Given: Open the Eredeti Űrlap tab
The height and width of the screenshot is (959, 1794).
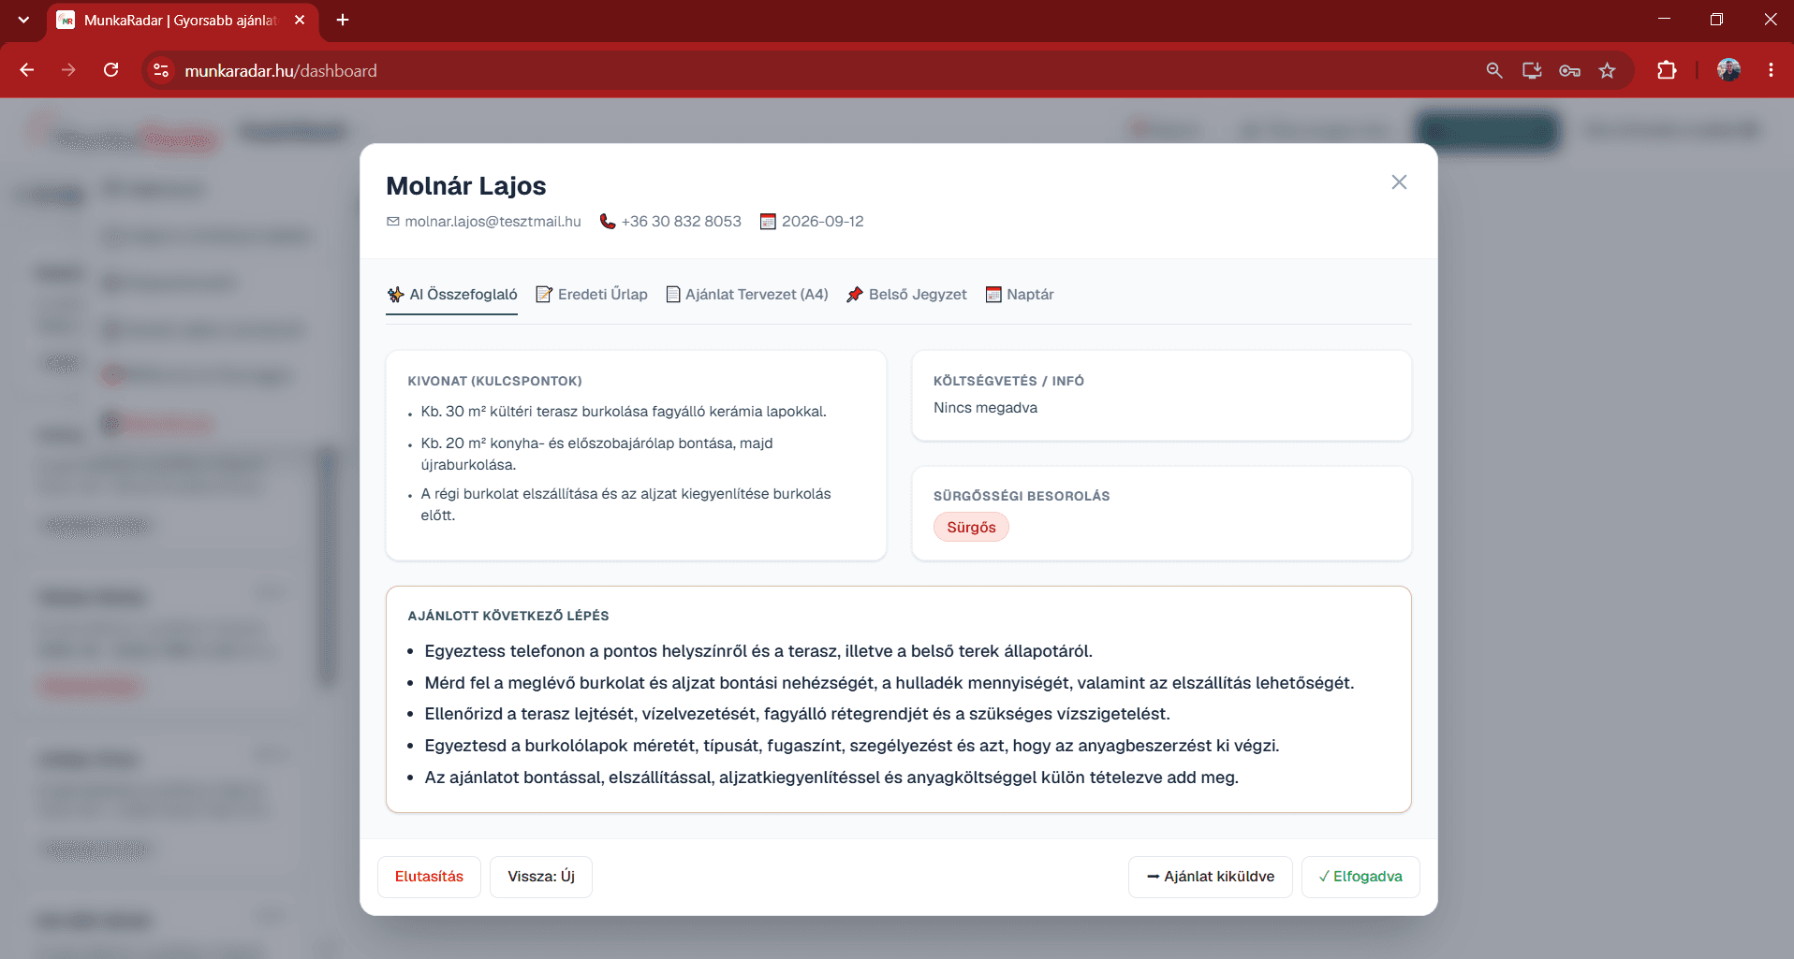Looking at the screenshot, I should tap(592, 295).
